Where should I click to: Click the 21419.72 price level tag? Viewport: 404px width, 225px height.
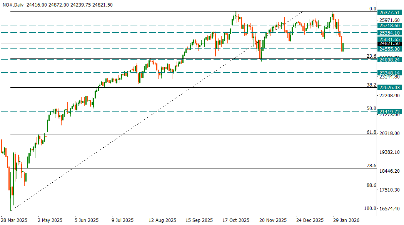pos(390,112)
